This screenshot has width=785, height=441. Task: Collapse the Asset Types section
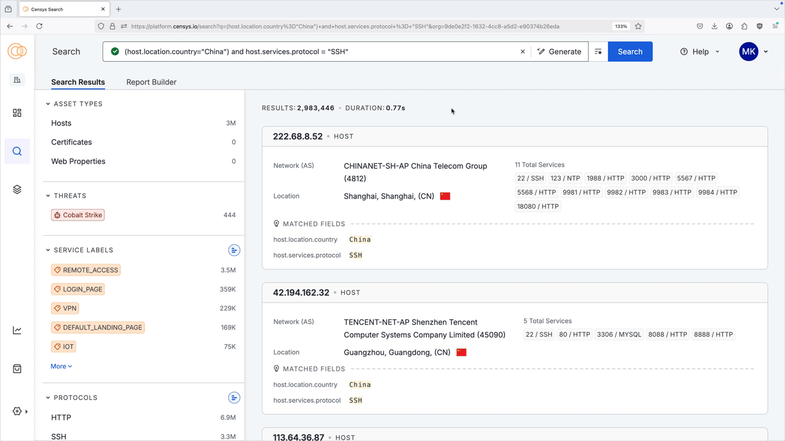point(48,104)
